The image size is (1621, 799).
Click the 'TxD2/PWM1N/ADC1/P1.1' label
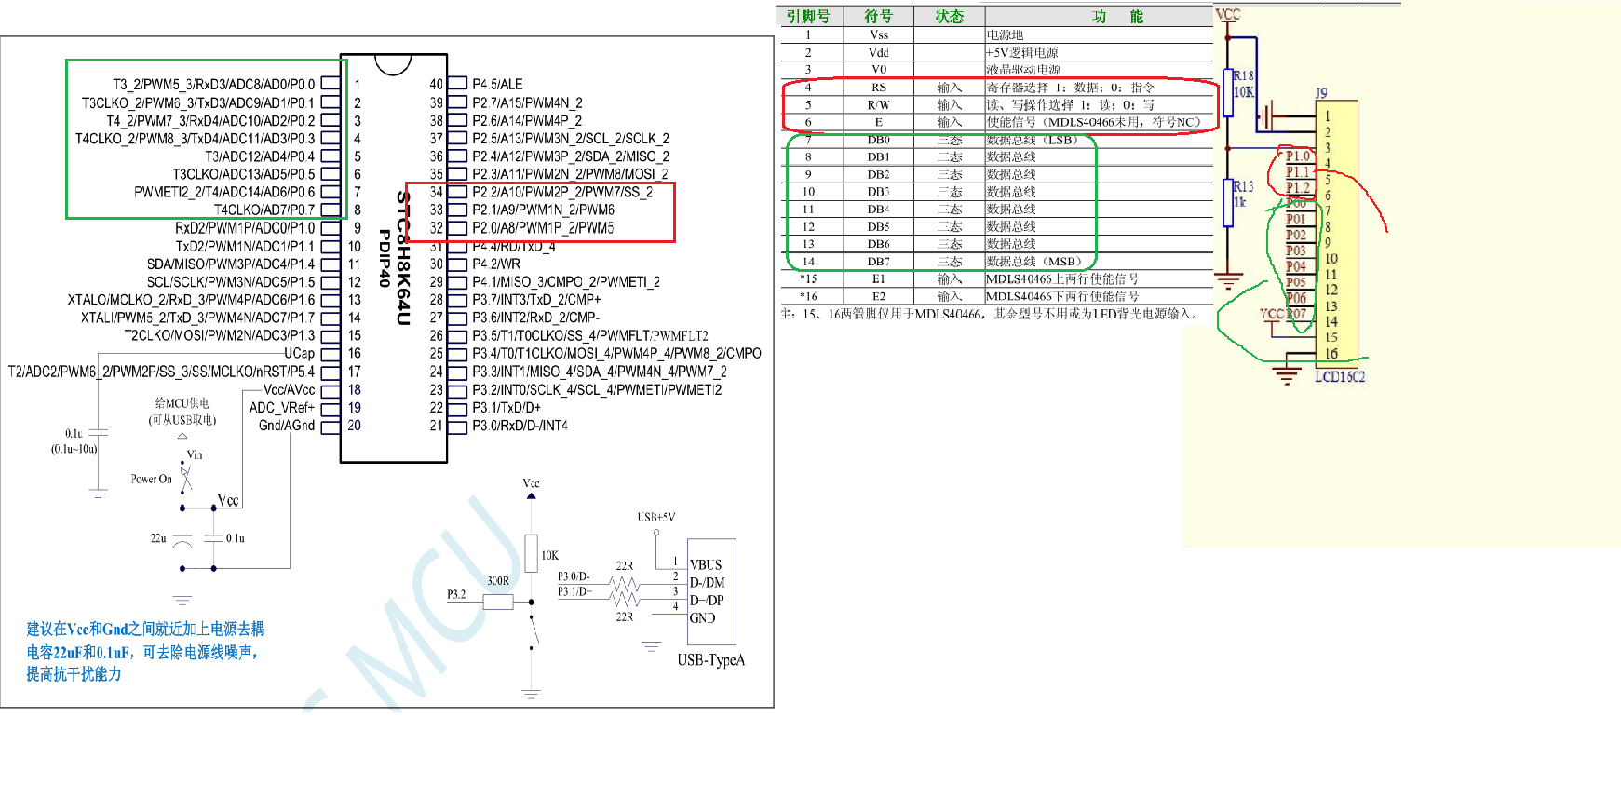click(245, 246)
